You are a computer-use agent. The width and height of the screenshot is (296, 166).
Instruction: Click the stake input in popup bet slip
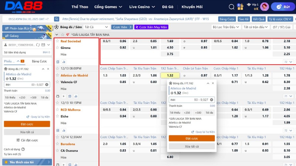(x=192, y=100)
